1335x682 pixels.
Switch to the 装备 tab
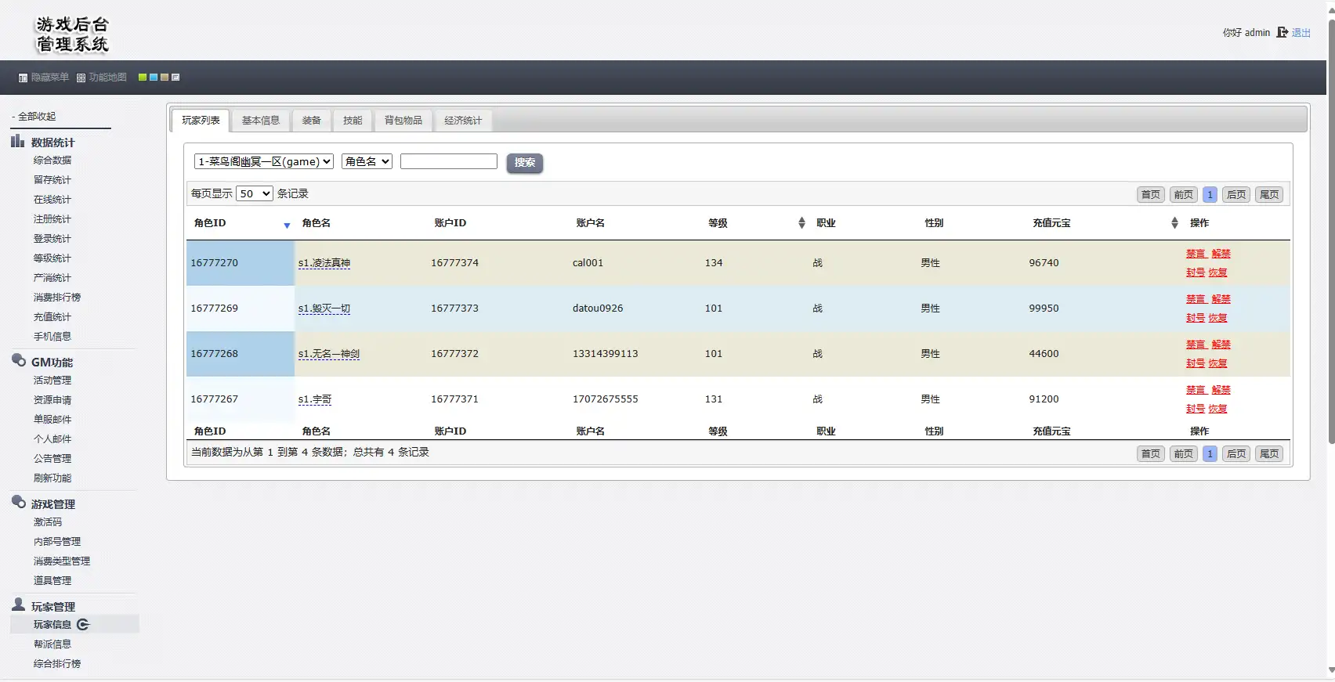312,121
